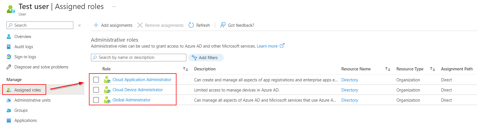477x125 pixels.
Task: Sort by the Resource Name column arrows
Action: (x=388, y=69)
